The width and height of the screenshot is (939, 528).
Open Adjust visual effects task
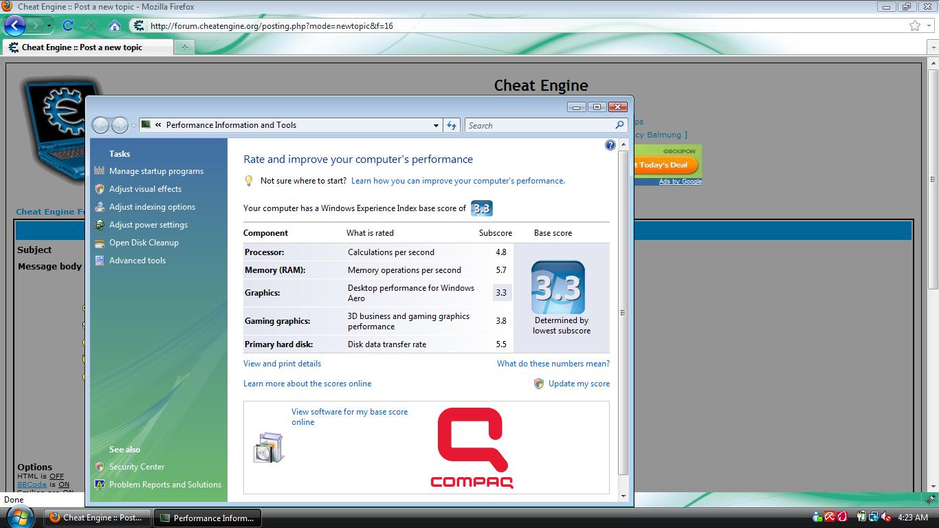(145, 189)
